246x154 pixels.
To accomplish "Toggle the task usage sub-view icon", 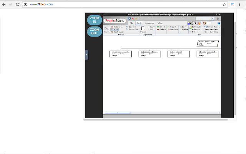I will point(199,23).
